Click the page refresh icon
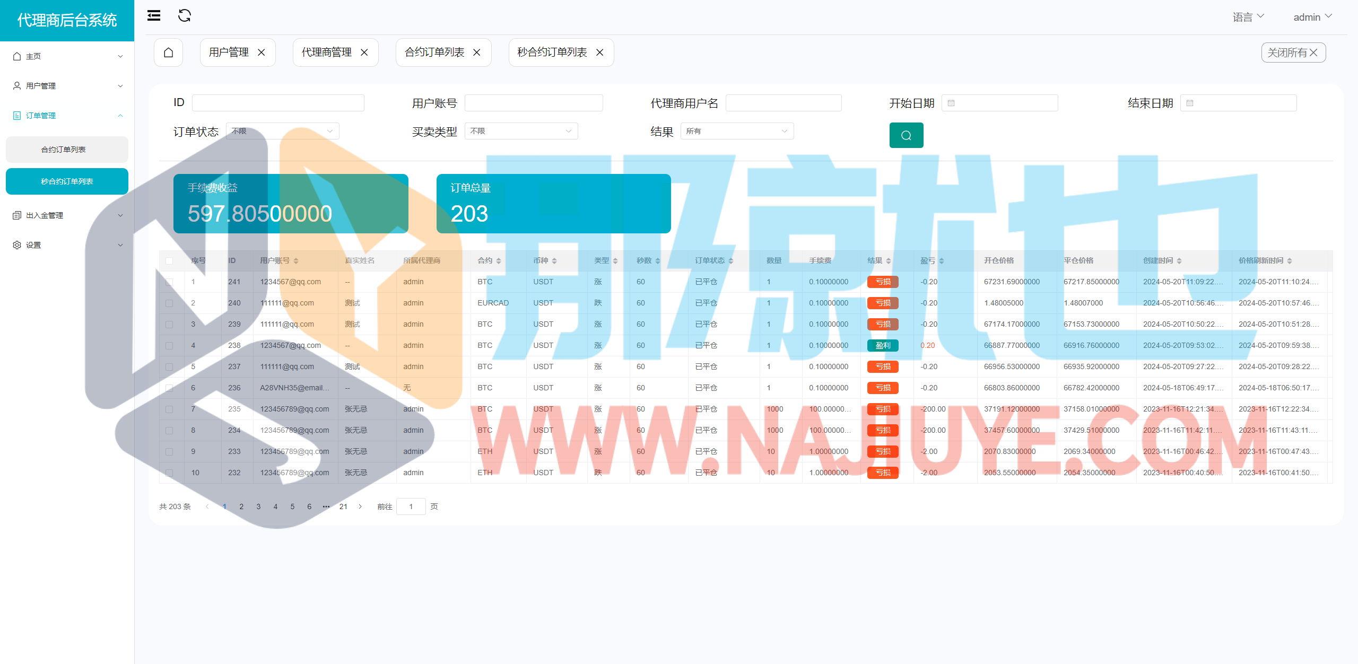1358x664 pixels. [x=185, y=16]
